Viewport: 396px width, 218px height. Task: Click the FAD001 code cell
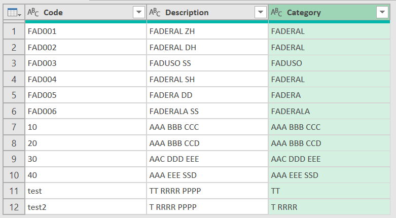86,31
